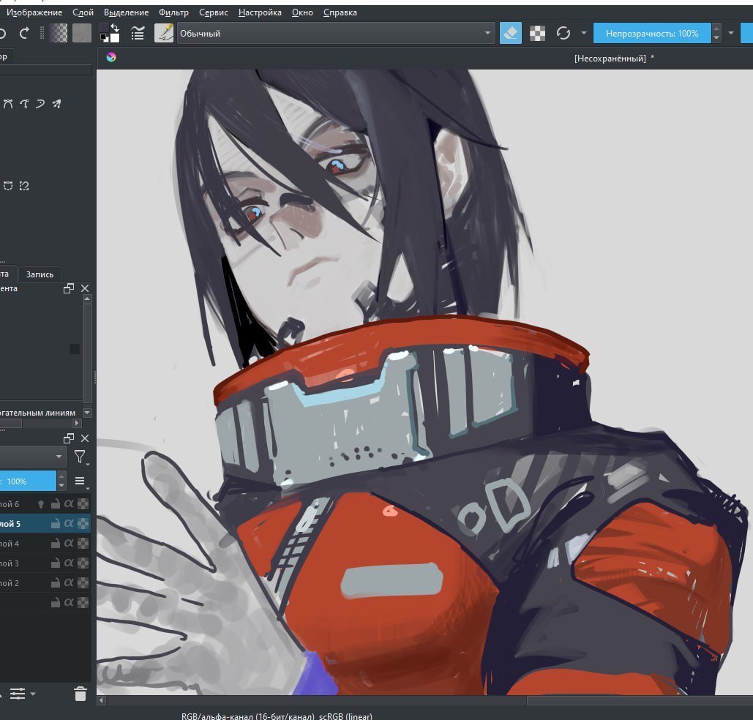The height and width of the screenshot is (720, 753).
Task: Expand arrow next to layer properties icon
Action: click(x=33, y=694)
